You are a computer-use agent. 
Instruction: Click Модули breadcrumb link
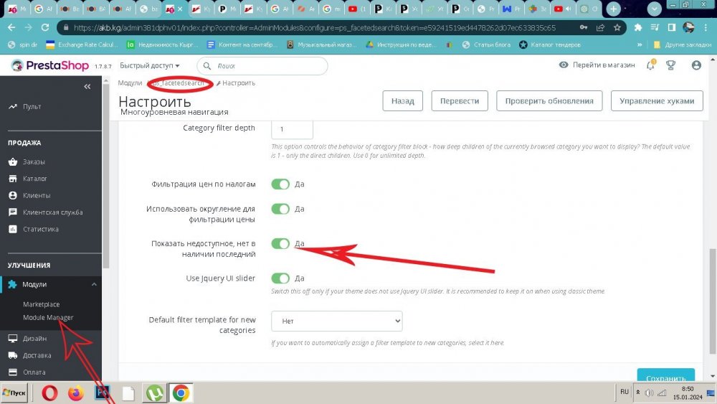pos(130,83)
